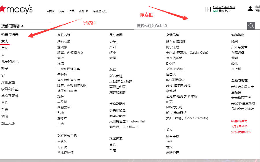This screenshot has height=162, width=260.
Task: Open the Calvin Klein brand link
Action: [x=187, y=52]
